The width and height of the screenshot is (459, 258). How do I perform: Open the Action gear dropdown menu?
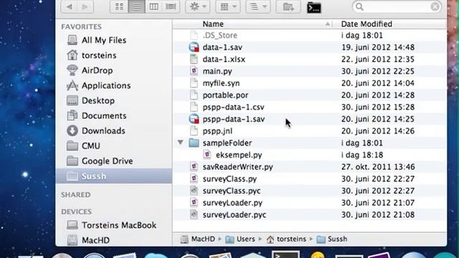pyautogui.click(x=198, y=6)
